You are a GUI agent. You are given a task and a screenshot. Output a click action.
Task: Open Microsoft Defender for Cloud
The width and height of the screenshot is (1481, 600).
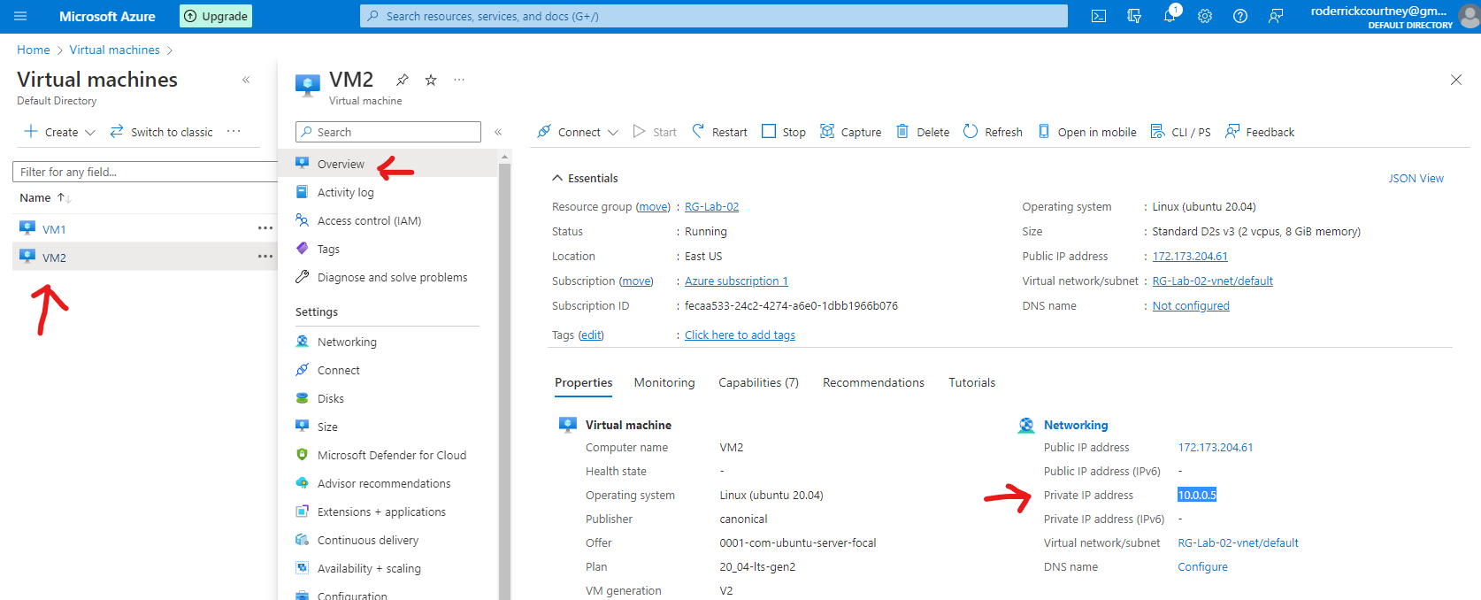click(x=391, y=455)
